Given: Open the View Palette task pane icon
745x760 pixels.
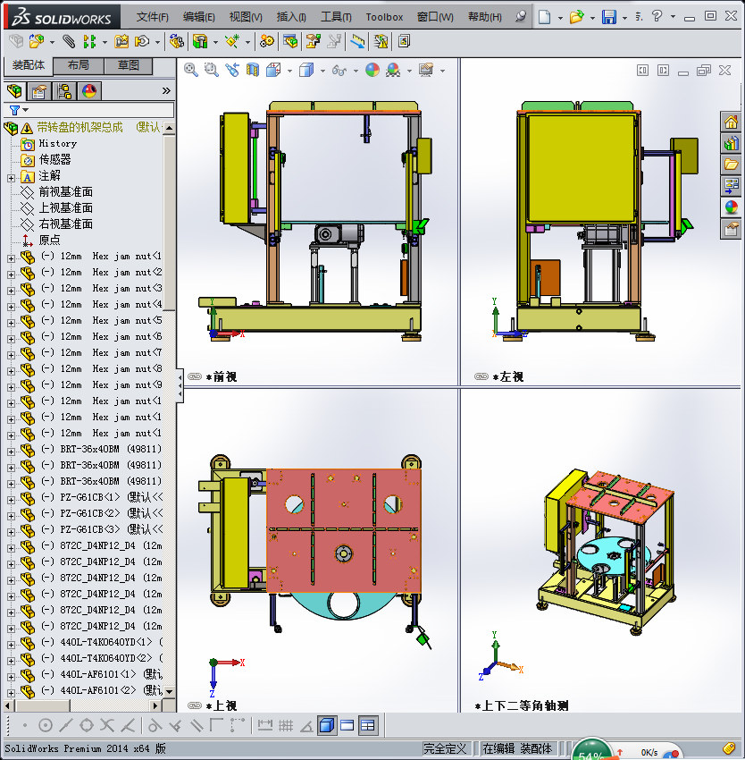Looking at the screenshot, I should click(x=731, y=185).
